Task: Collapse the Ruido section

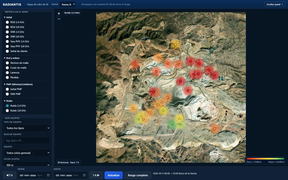Action: point(8,101)
